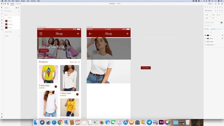This screenshot has height=126, width=224.
Task: Open the Edit menu
Action: pyautogui.click(x=13, y=1)
